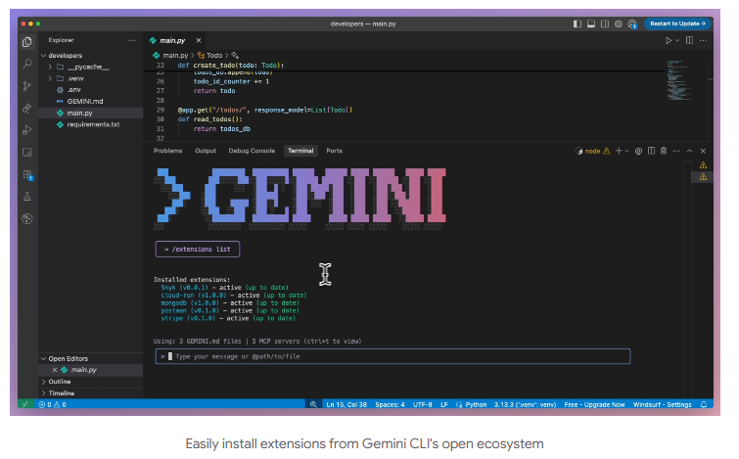Open the Extensions view with badge
The height and width of the screenshot is (459, 739).
27,174
